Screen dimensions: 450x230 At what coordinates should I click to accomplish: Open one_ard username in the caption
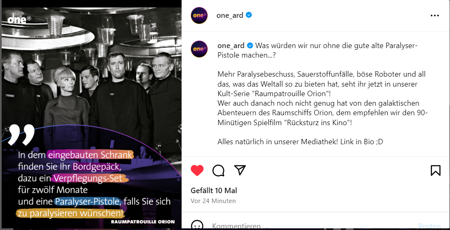click(x=231, y=46)
